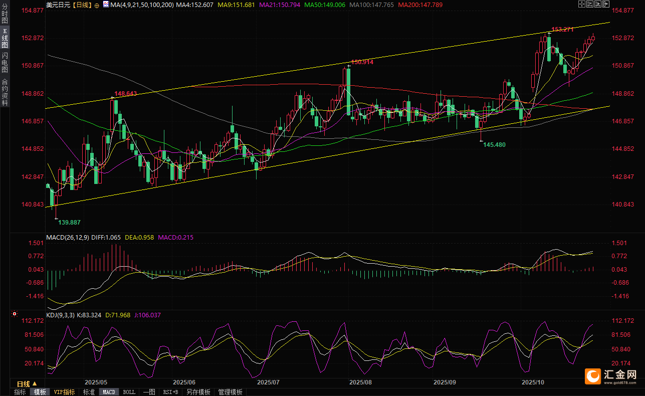This screenshot has height=396, width=645.
Task: Click the red KDJ signal marker icon
Action: point(15,315)
